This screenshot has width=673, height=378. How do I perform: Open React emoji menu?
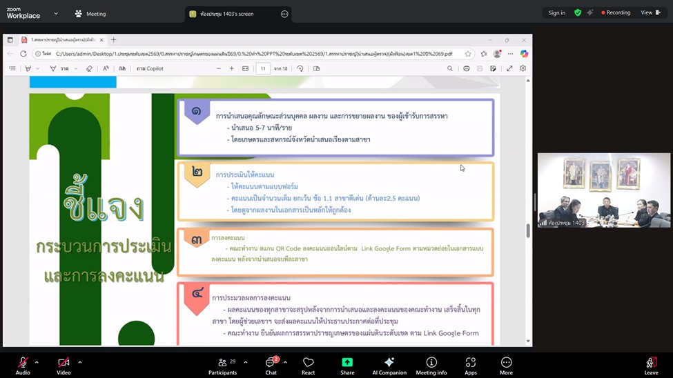(x=308, y=366)
